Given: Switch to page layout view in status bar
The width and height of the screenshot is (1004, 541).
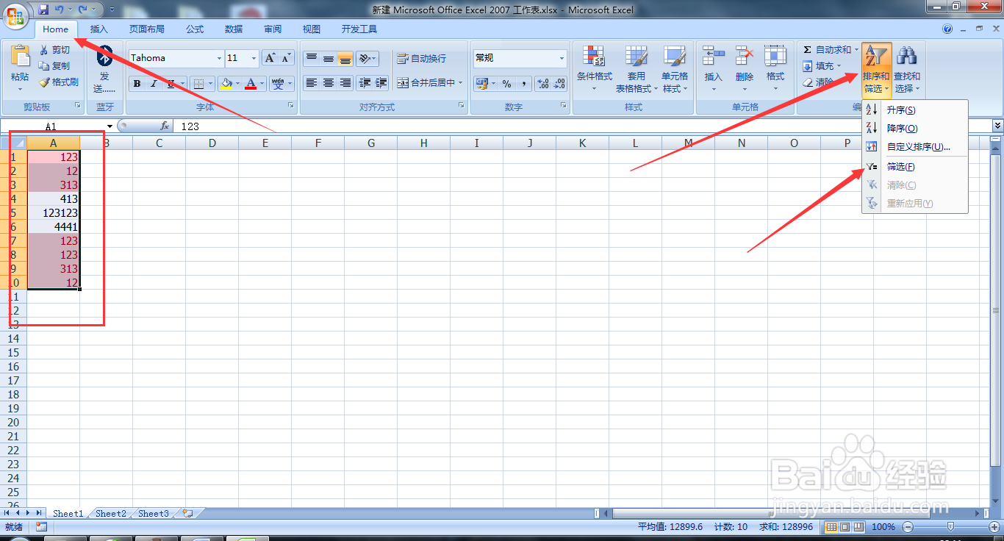Looking at the screenshot, I should [844, 527].
